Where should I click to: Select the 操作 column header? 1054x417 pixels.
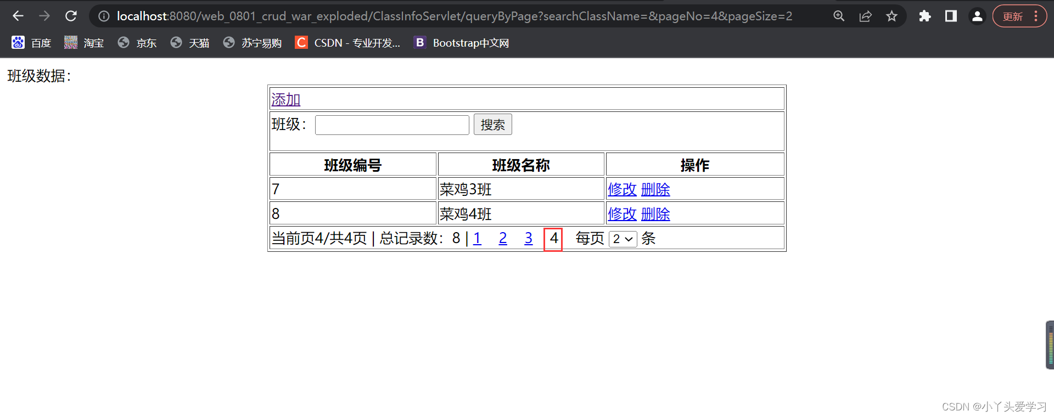(695, 165)
